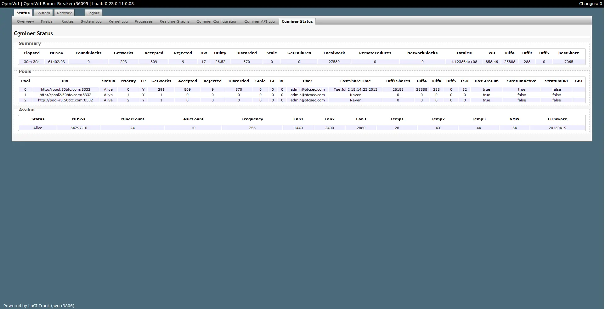Click the Pools section legend
Screen dimensions: 605x309
click(x=25, y=72)
